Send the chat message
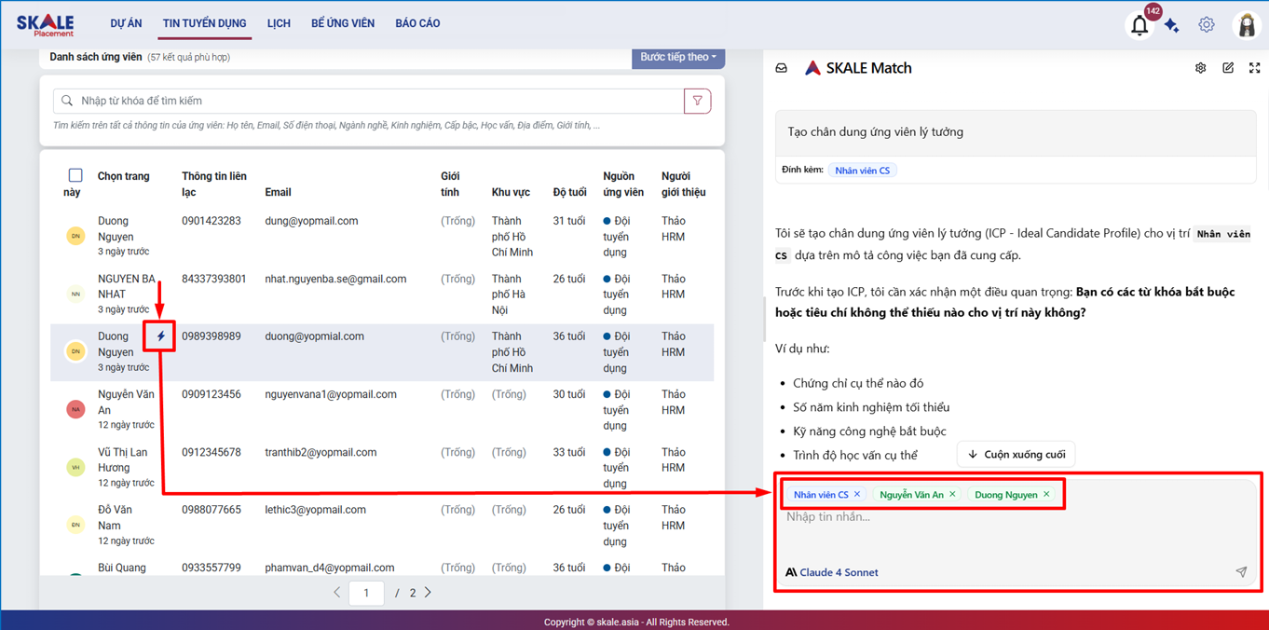 pos(1241,572)
